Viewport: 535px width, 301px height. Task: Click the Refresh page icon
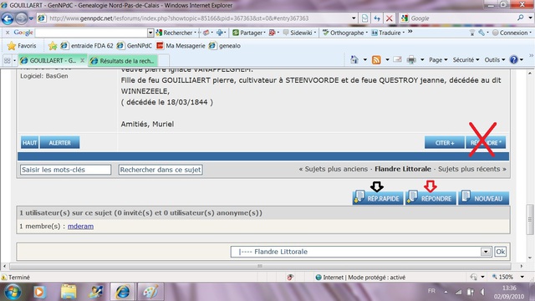[377, 18]
